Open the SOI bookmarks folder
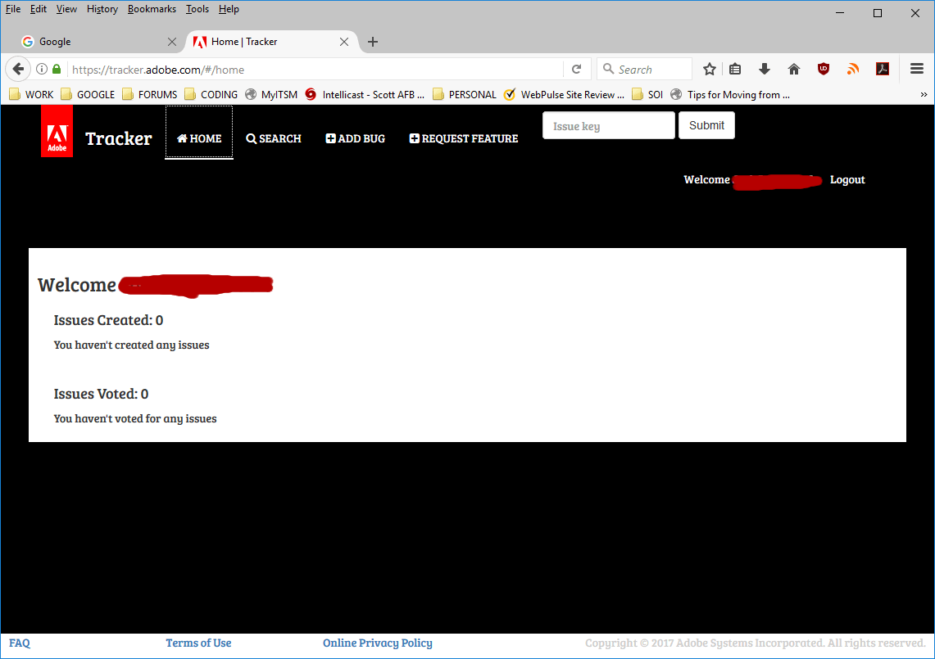935x659 pixels. point(647,95)
